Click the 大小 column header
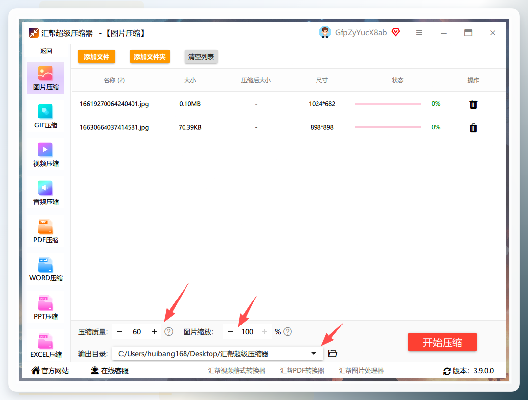 click(190, 80)
